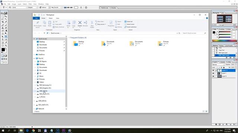Select the Crop tool
238x133 pixels.
3,22
